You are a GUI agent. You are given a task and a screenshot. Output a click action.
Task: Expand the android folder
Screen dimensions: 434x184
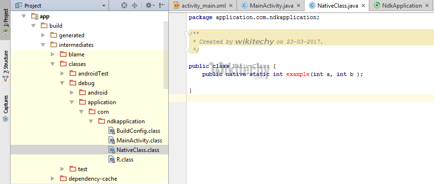(72, 93)
